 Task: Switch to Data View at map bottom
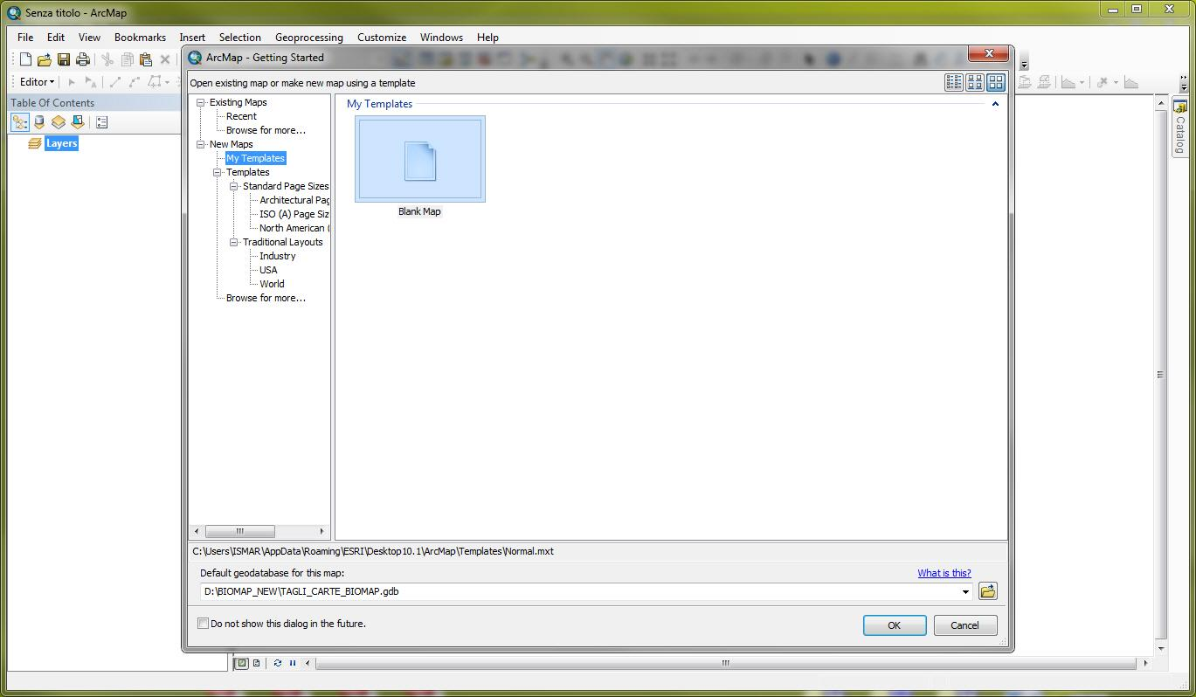click(243, 663)
